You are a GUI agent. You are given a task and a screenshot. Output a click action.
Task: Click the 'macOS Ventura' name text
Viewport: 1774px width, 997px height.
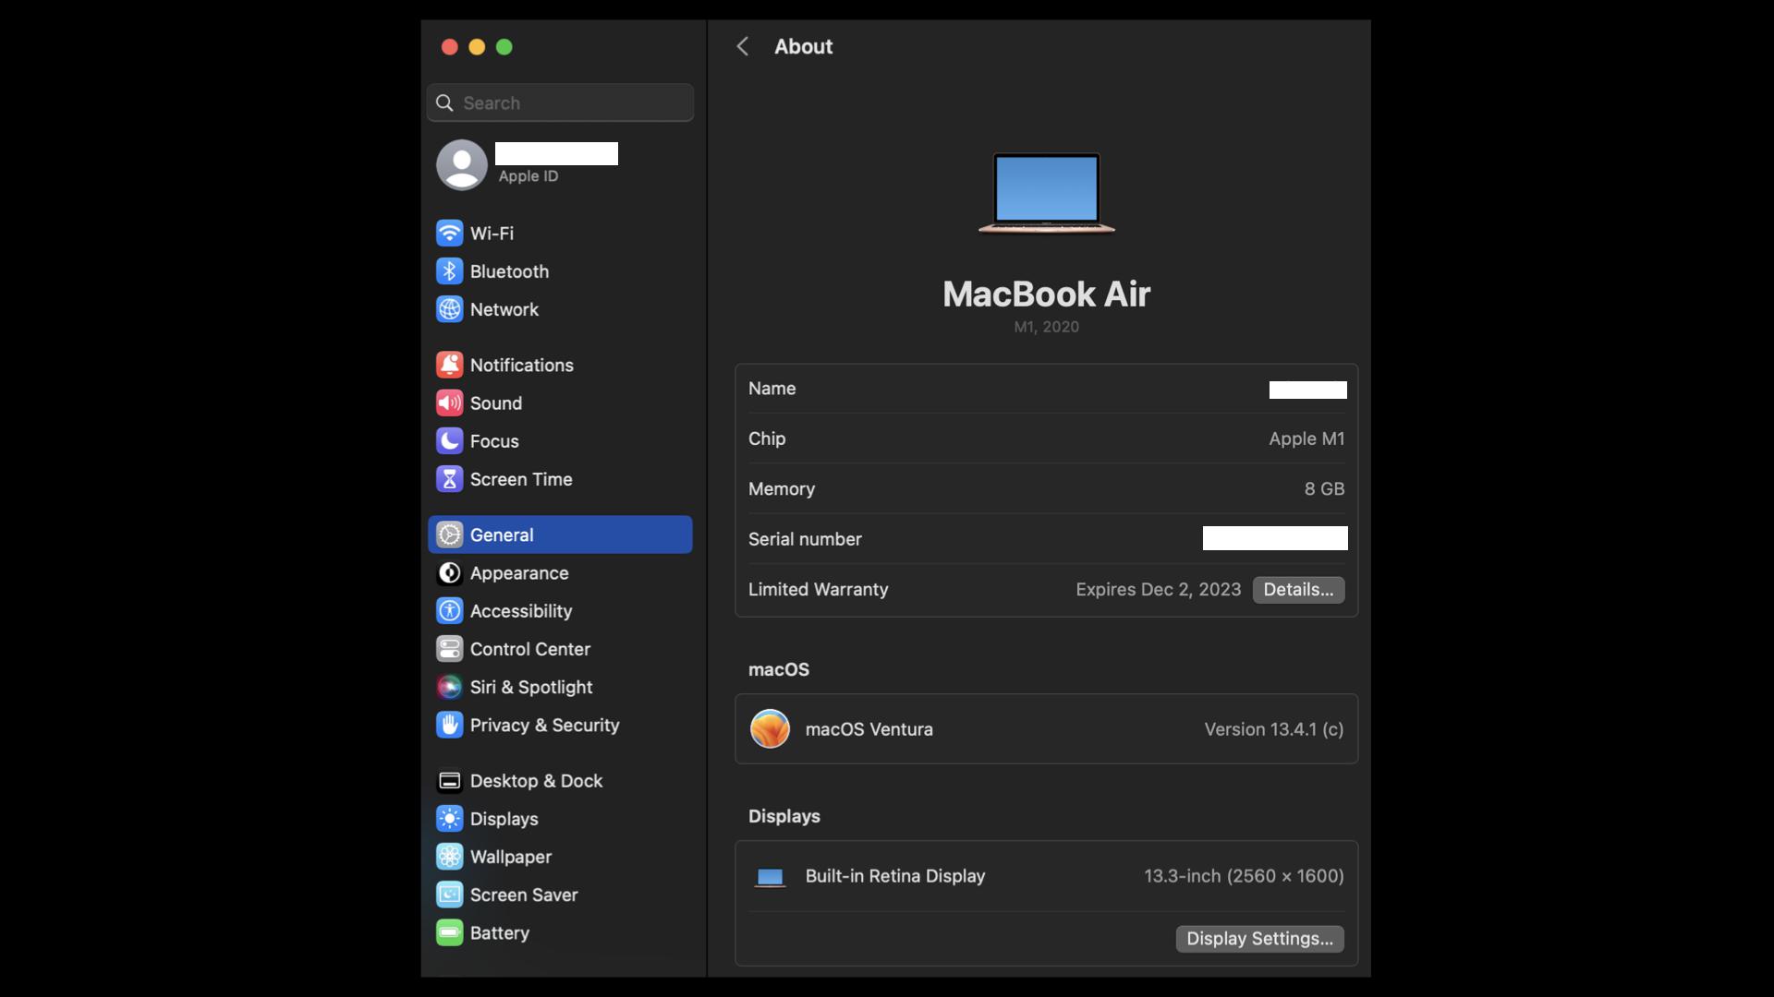869,728
